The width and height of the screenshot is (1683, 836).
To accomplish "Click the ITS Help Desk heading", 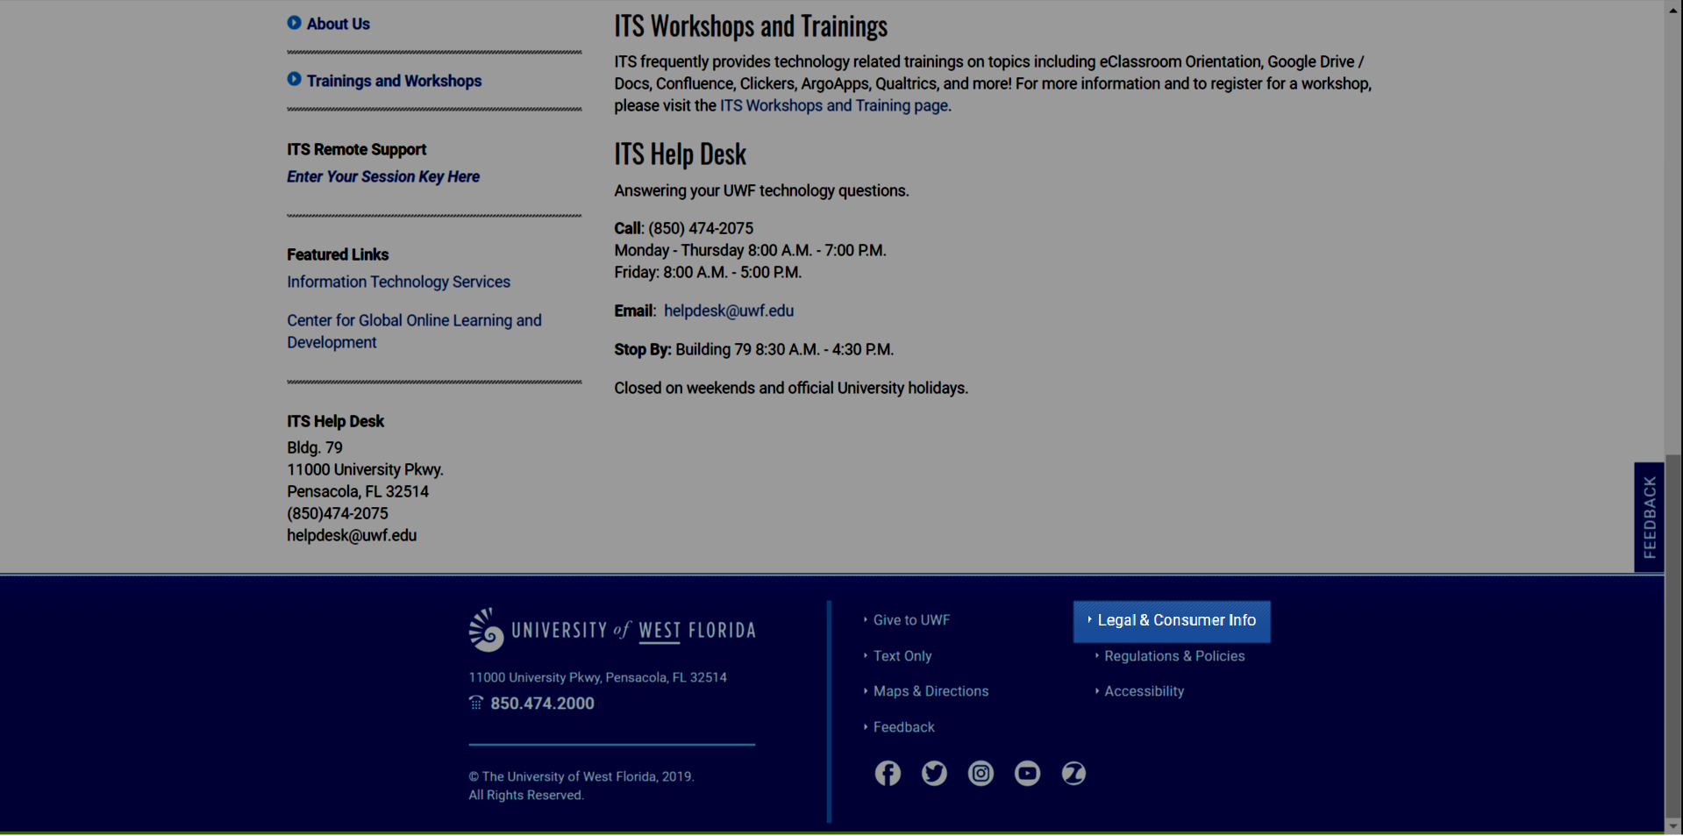I will coord(680,154).
